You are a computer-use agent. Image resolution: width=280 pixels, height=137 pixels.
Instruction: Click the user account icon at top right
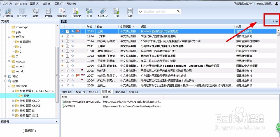[x=277, y=4]
